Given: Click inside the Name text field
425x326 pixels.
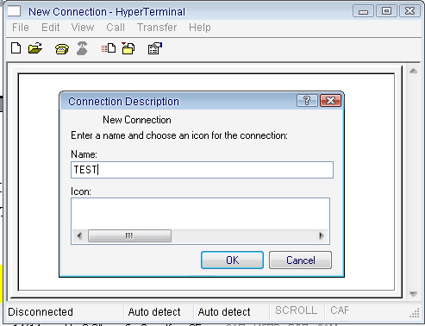Looking at the screenshot, I should (202, 170).
